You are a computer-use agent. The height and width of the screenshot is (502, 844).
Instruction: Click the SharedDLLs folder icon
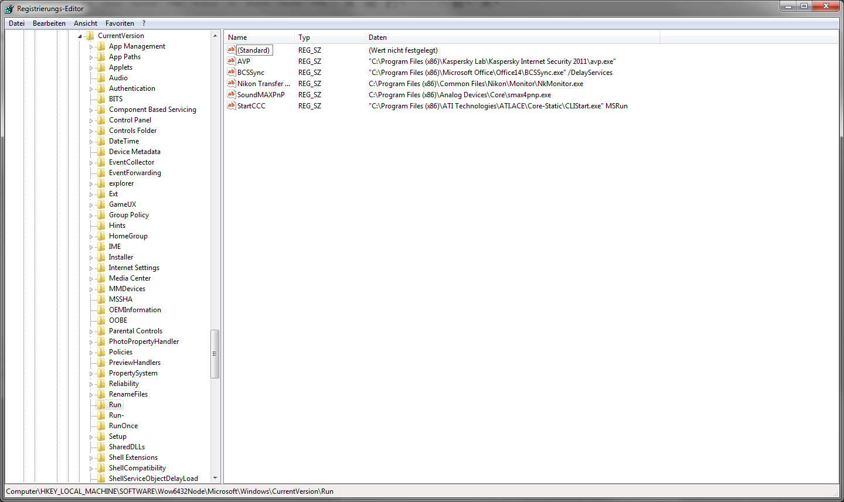[x=101, y=447]
